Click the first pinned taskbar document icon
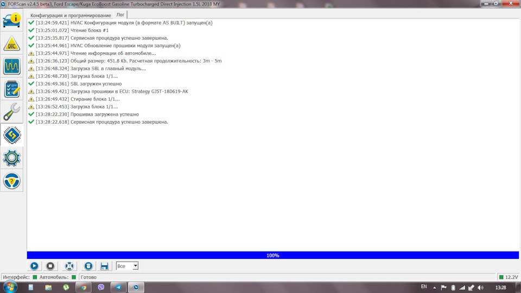The width and height of the screenshot is (521, 293). 30,288
